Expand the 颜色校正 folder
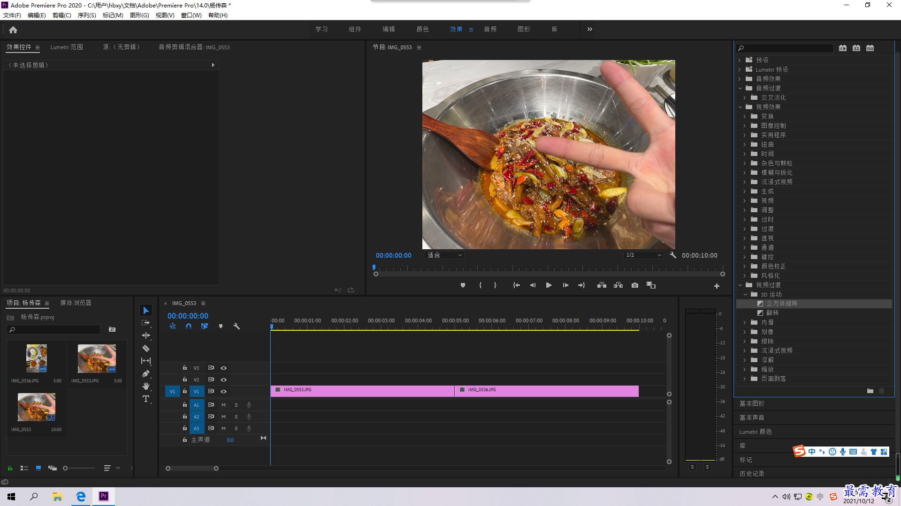Image resolution: width=901 pixels, height=506 pixels. 744,267
